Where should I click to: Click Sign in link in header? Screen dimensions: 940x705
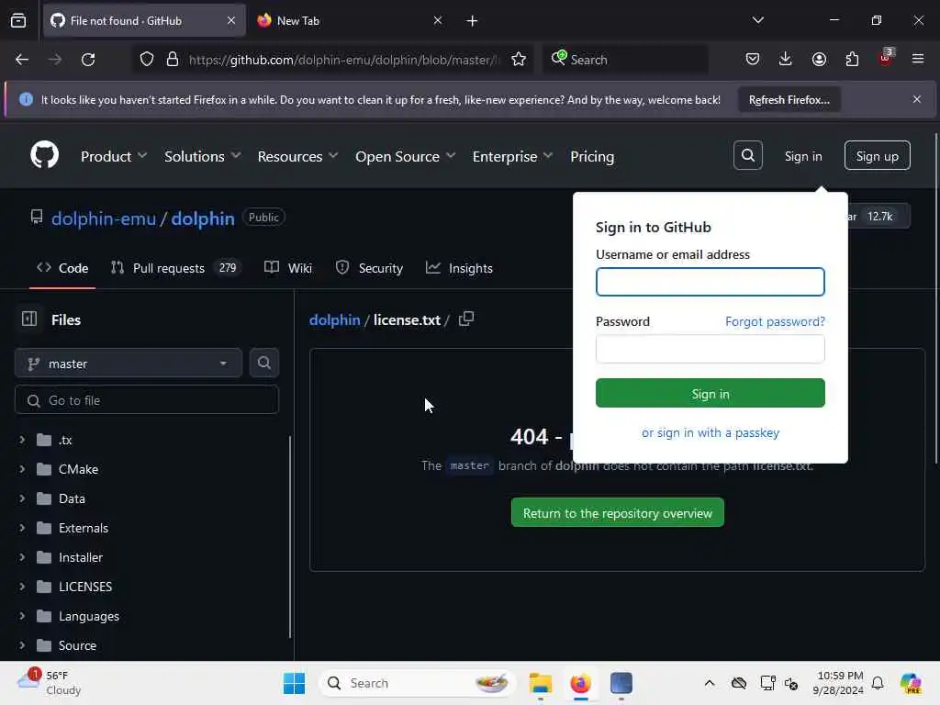(802, 156)
